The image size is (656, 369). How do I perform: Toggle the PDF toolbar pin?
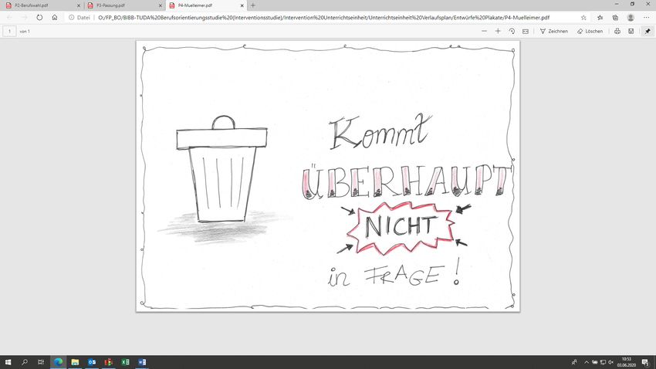(646, 31)
